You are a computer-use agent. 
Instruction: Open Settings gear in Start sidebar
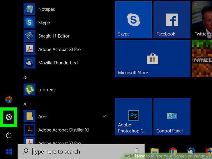tap(9, 117)
